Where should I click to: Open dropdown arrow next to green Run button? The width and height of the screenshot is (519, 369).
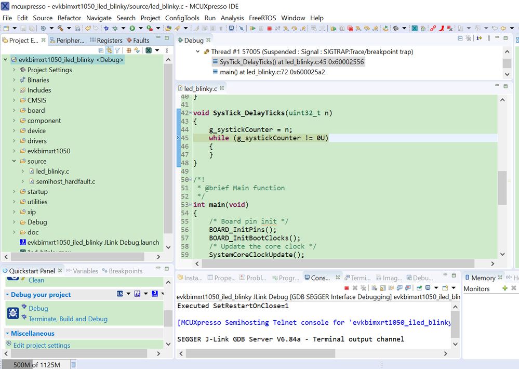click(141, 28)
